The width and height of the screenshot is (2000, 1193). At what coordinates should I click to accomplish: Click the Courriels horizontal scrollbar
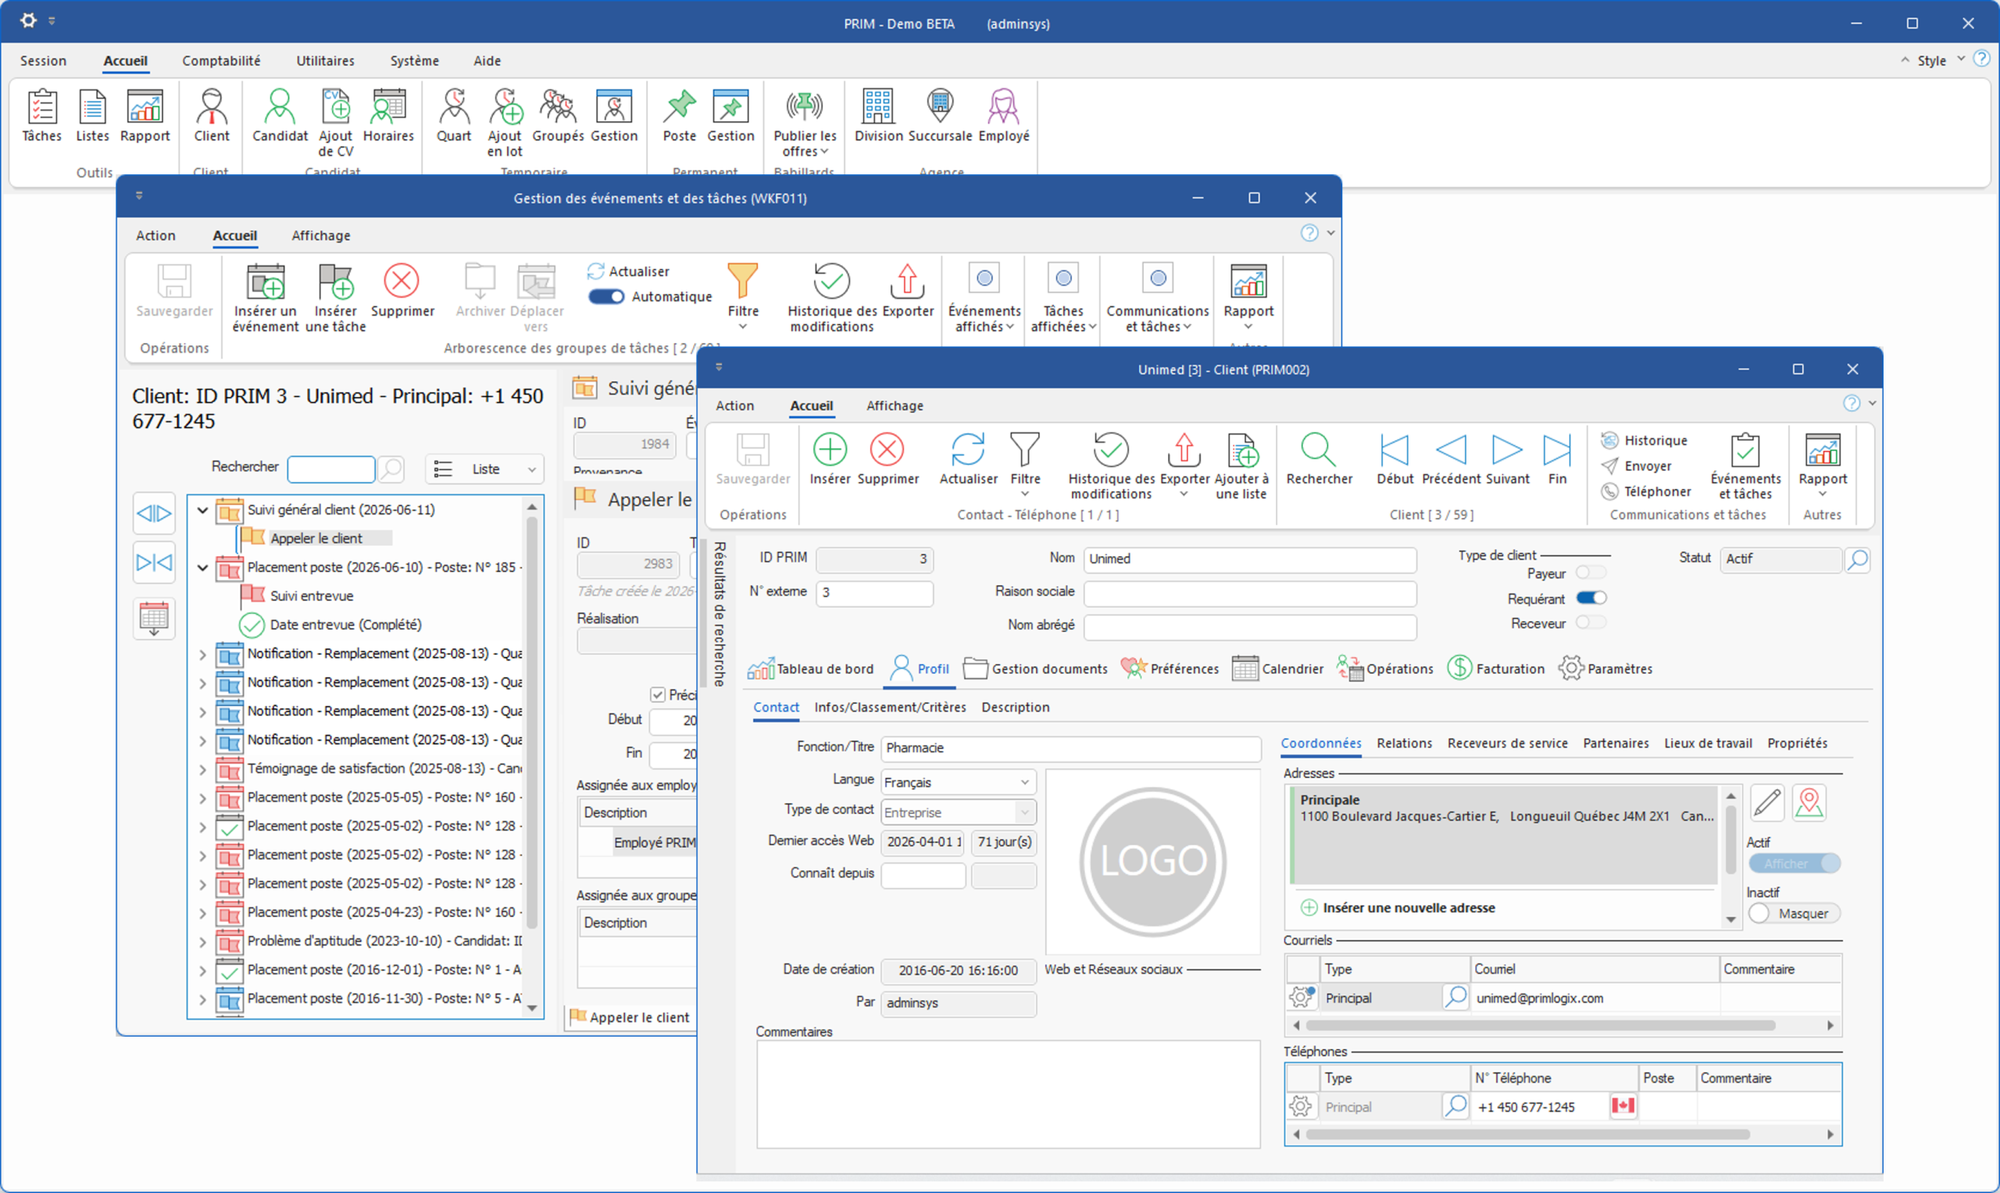1539,1026
